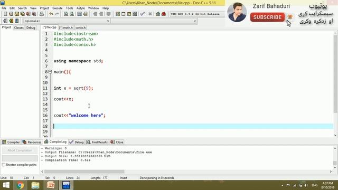Select the Compile Log bottom tab

click(55, 142)
